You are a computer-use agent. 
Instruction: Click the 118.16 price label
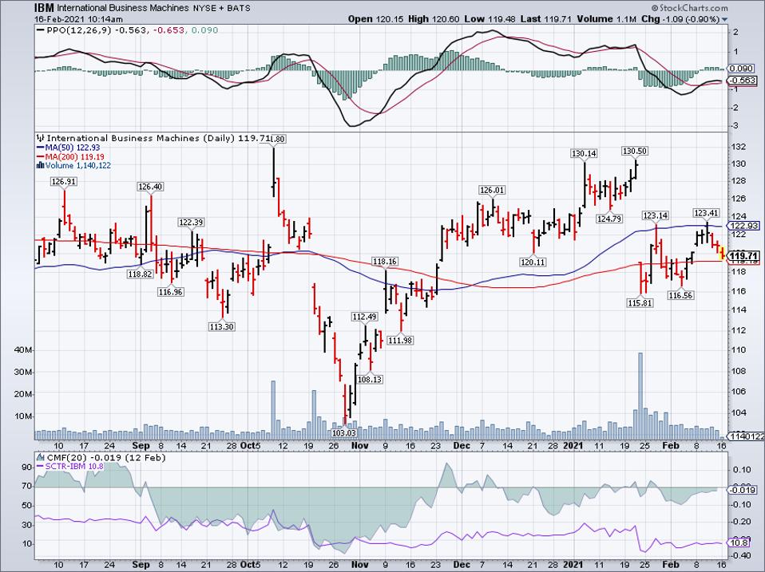(x=384, y=262)
